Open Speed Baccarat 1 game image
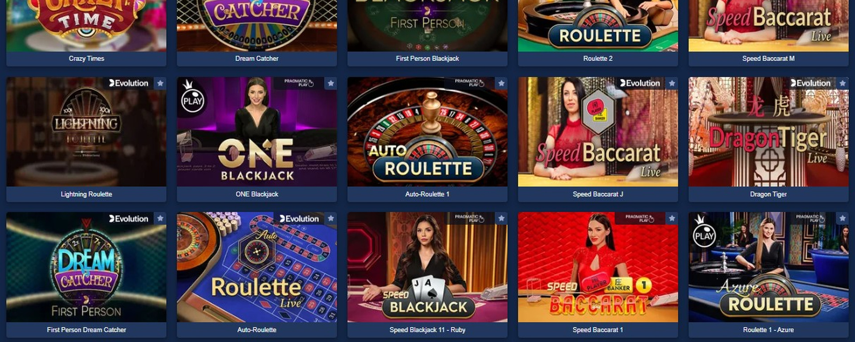855x342 pixels. pyautogui.click(x=598, y=267)
